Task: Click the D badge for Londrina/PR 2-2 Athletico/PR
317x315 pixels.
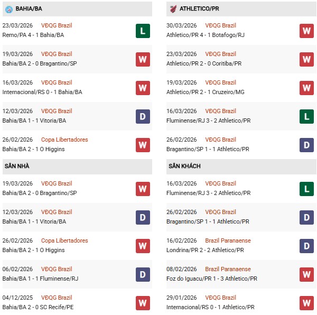Action: tap(306, 246)
